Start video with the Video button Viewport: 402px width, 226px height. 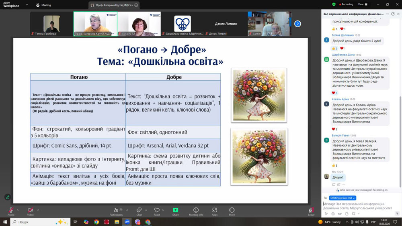pyautogui.click(x=30, y=210)
